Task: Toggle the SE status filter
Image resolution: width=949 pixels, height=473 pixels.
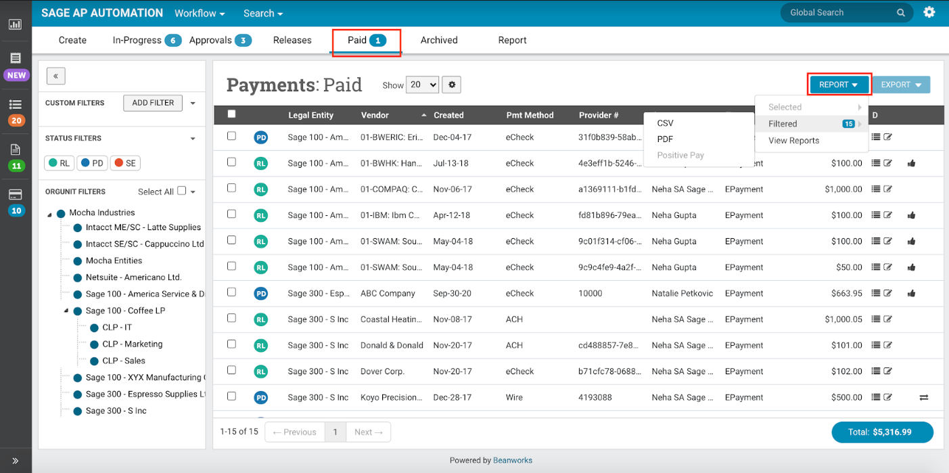Action: [125, 163]
